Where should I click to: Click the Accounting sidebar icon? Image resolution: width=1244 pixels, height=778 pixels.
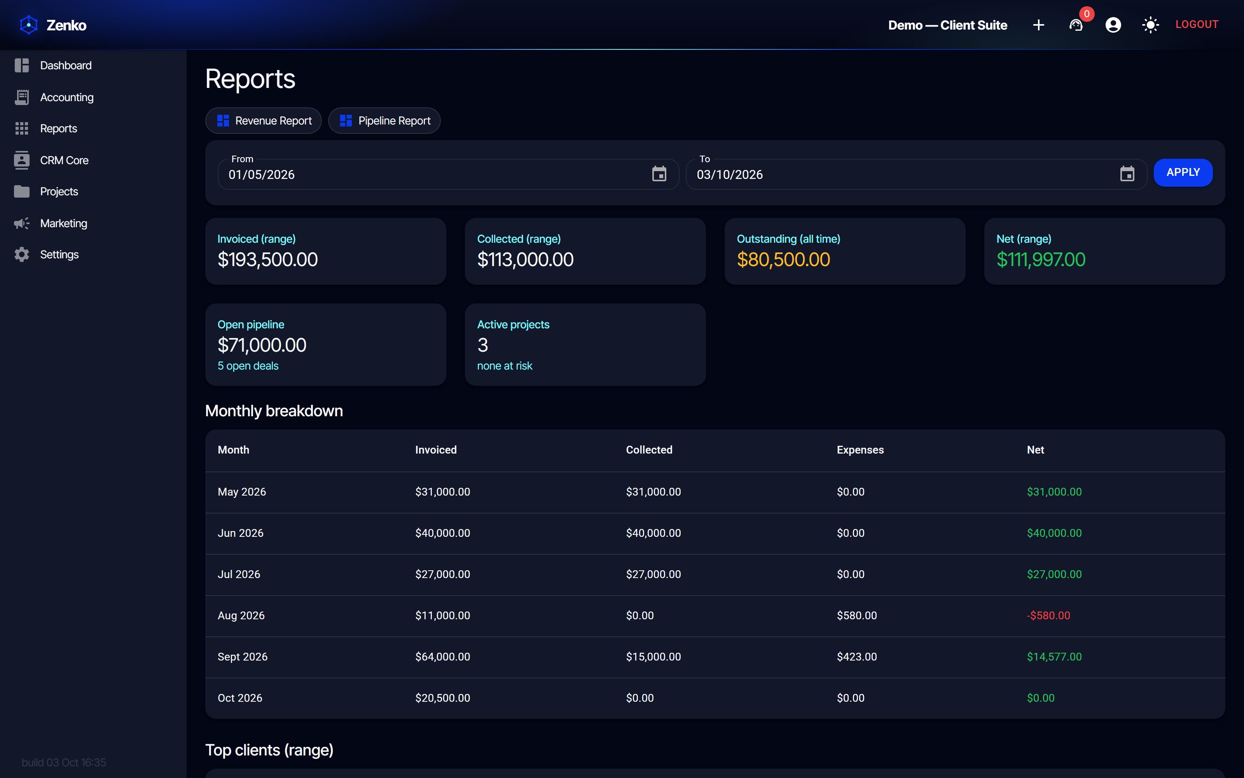point(22,97)
